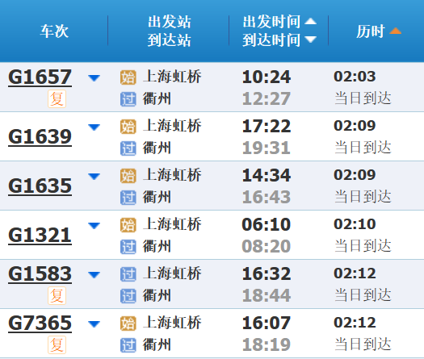Open train number link G1639
This screenshot has height=359, width=424.
40,136
